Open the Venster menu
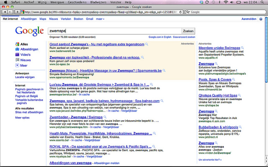268x167 pixels. 116,2
